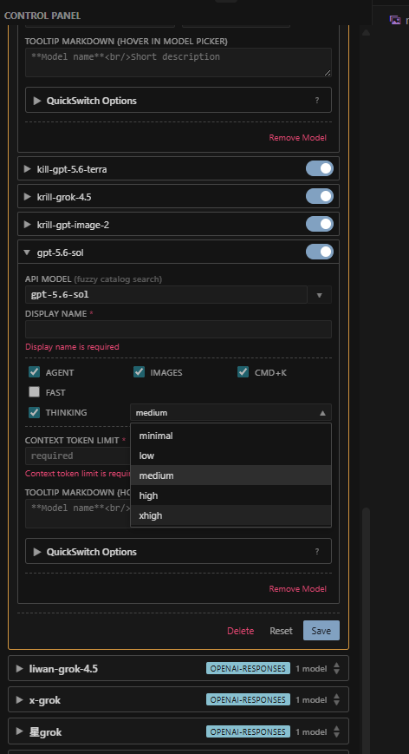Choose medium thinking level option
The image size is (409, 754).
pos(230,475)
